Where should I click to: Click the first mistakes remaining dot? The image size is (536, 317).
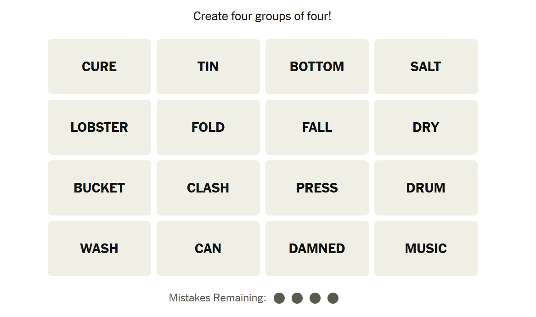279,298
